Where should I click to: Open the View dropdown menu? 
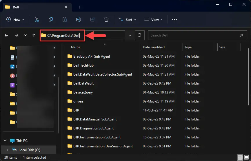[x=153, y=19]
